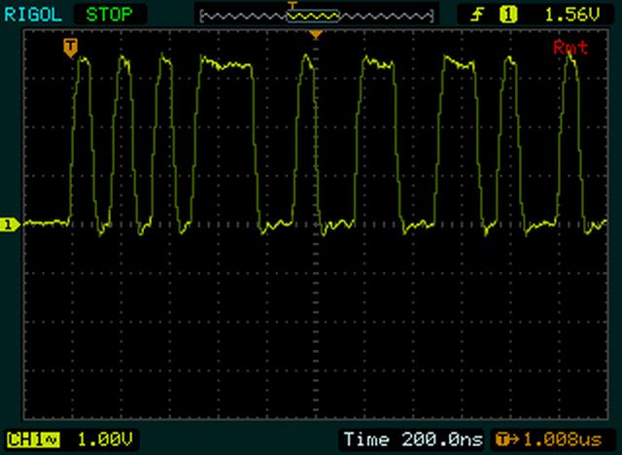Image resolution: width=622 pixels, height=455 pixels.
Task: Click the channel 1 ground level marker
Action: click(x=9, y=225)
